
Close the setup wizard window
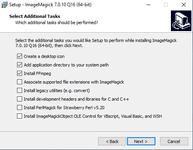pyautogui.click(x=184, y=5)
